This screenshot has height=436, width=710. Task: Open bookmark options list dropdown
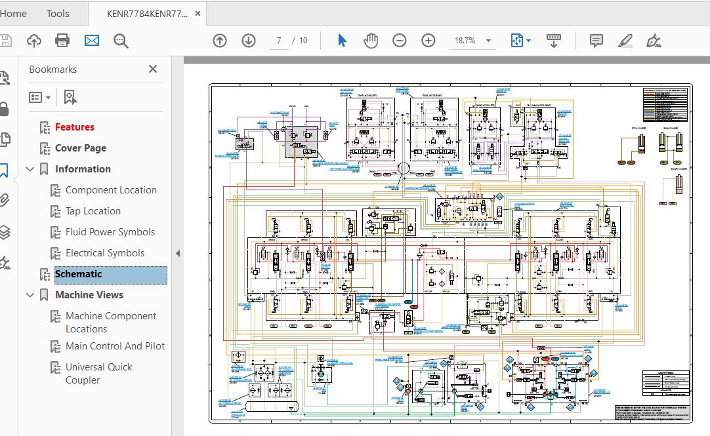pos(40,97)
